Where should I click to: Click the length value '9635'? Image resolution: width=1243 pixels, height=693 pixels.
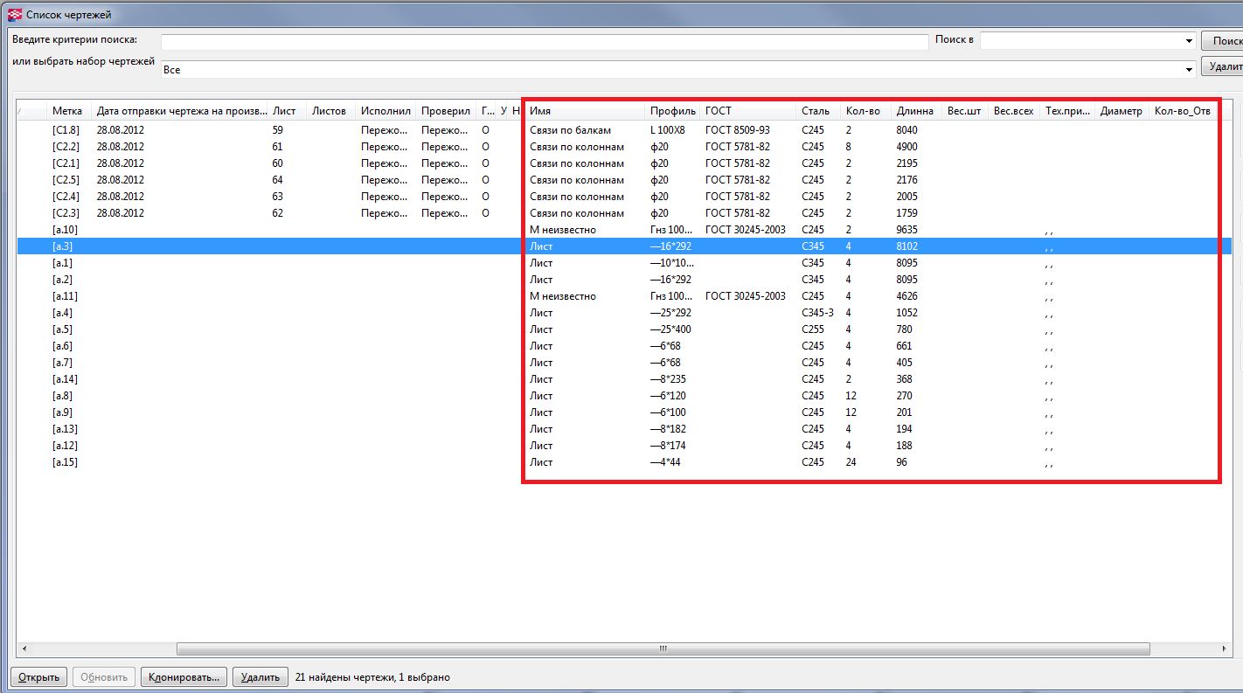point(907,230)
